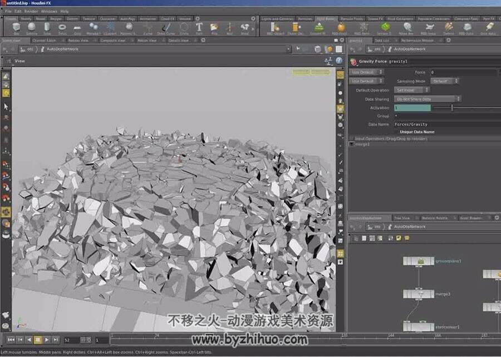Screen dimensions: 501x357
Task: Click the green Terrain Object shelf tool
Action: pos(385,28)
